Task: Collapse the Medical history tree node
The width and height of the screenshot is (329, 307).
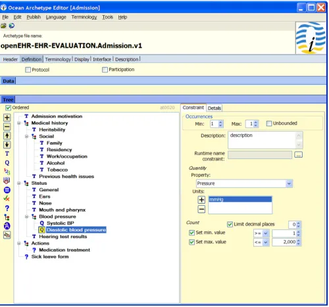Action: pos(19,123)
